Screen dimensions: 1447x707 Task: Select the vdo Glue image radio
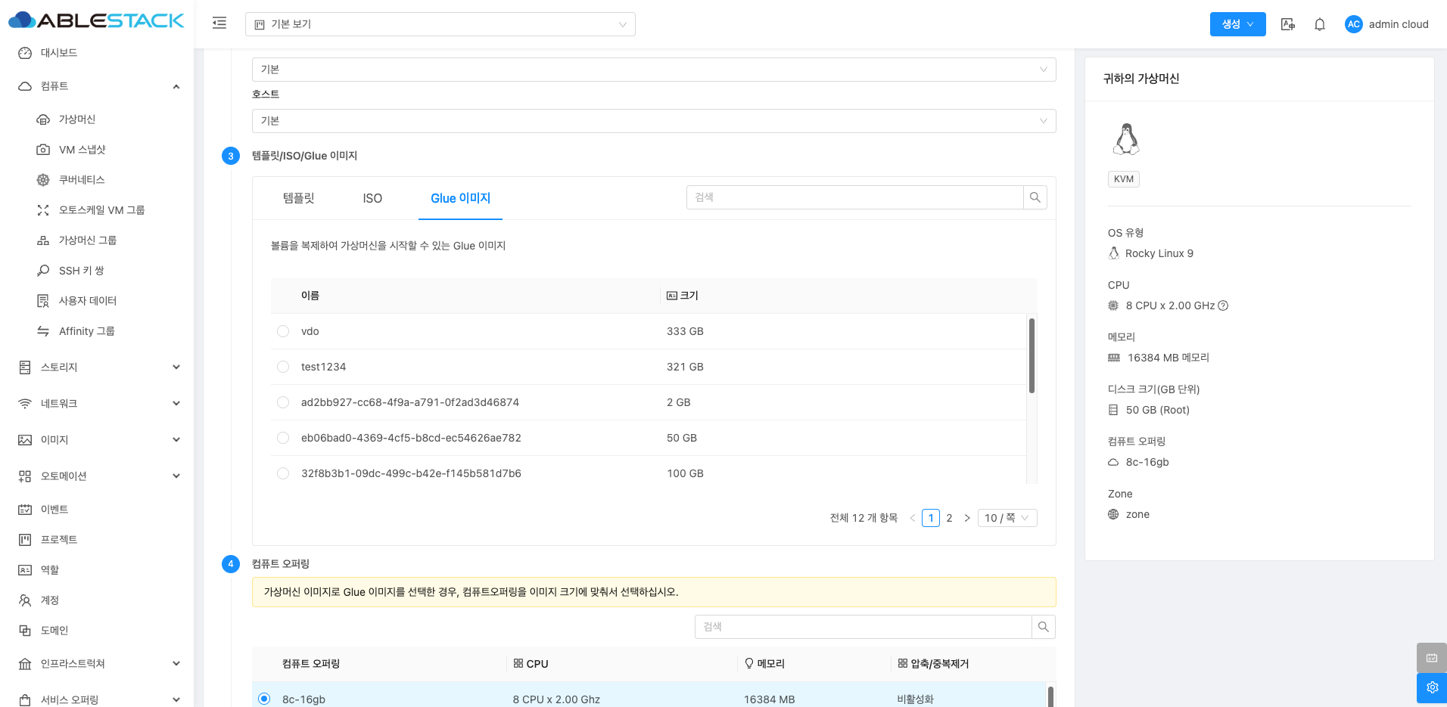[283, 331]
